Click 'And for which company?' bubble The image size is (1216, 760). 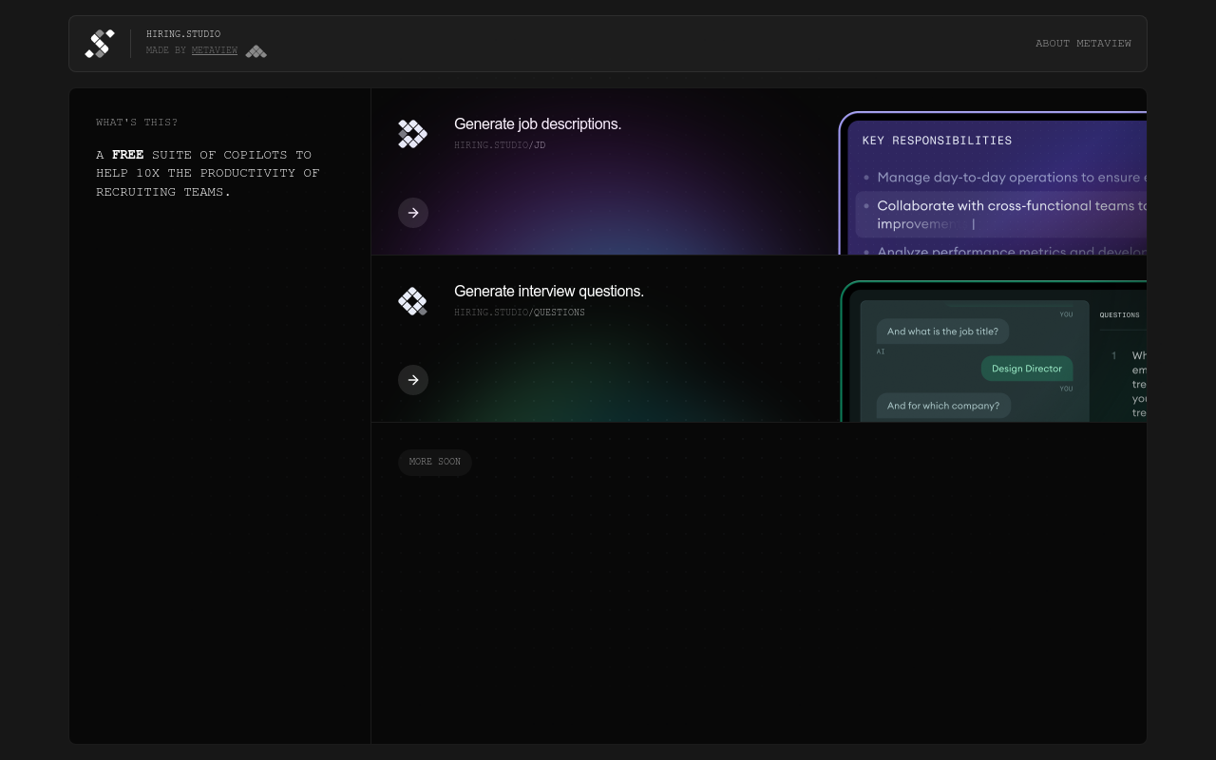click(943, 406)
